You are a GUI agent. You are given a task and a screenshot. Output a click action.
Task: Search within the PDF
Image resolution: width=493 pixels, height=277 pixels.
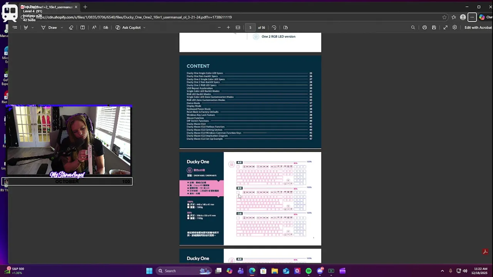tap(413, 27)
